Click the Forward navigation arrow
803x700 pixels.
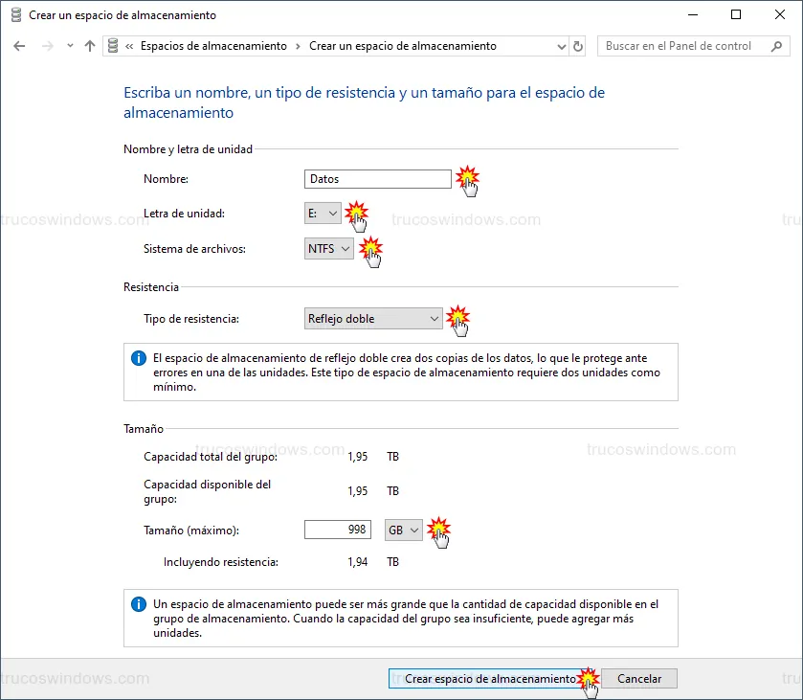click(48, 46)
